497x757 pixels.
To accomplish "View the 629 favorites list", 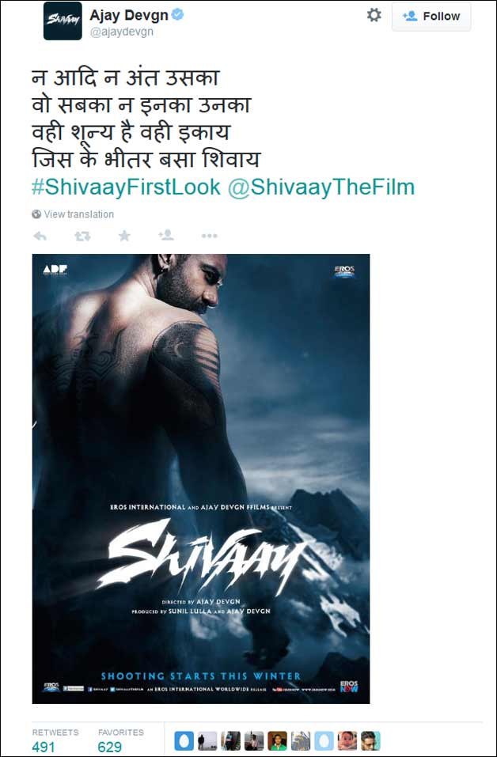I will coord(121,740).
